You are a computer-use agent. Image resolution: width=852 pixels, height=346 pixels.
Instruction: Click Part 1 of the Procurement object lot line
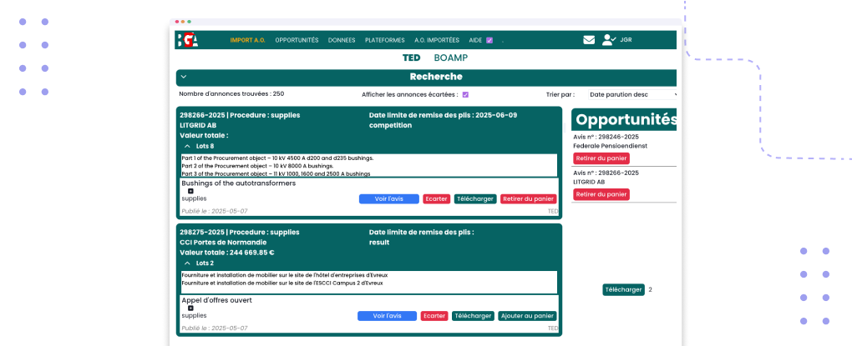277,158
